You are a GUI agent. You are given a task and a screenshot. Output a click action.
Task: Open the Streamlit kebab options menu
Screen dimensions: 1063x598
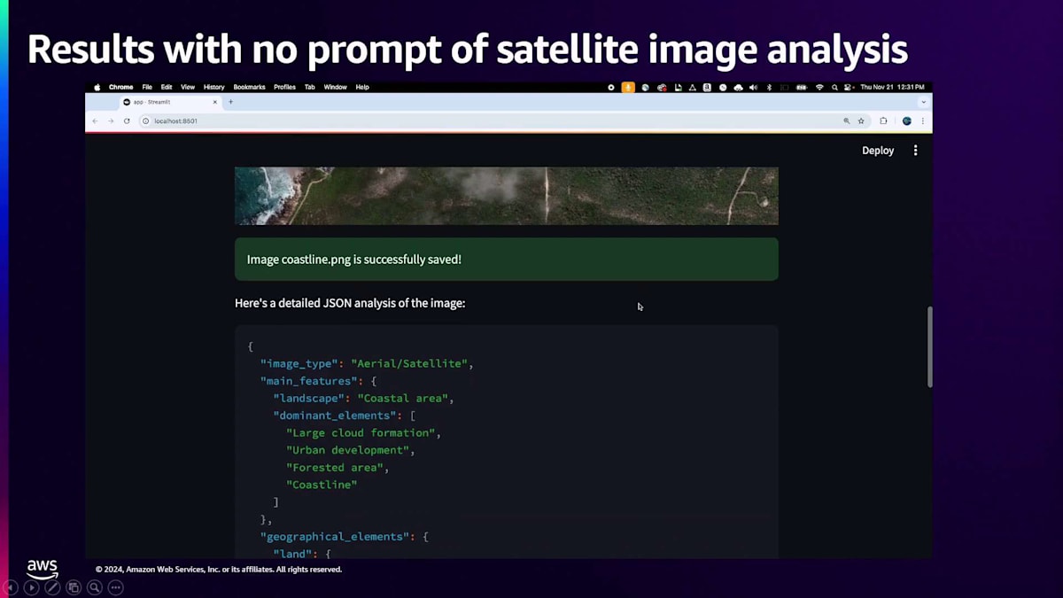click(x=915, y=151)
